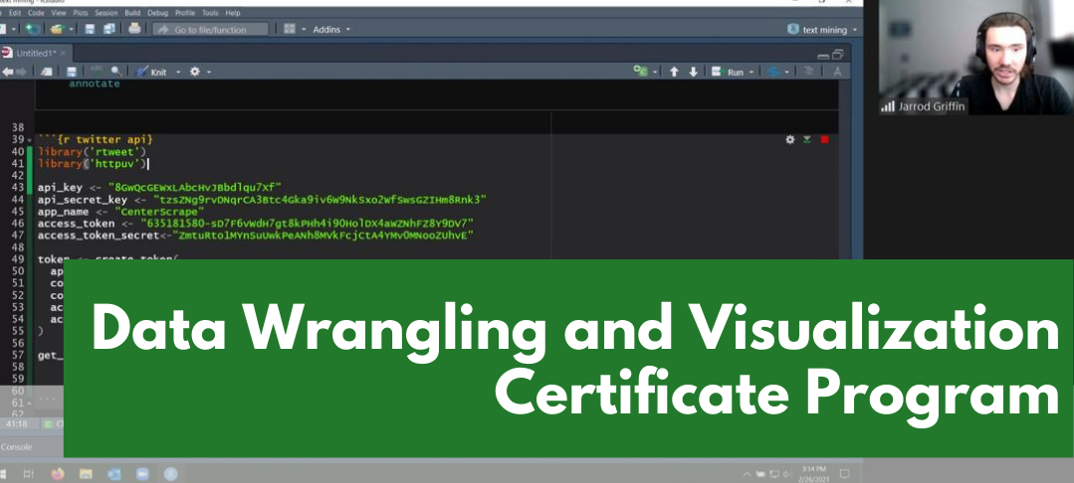The image size is (1074, 483).
Task: Open the Debug menu
Action: coord(157,12)
